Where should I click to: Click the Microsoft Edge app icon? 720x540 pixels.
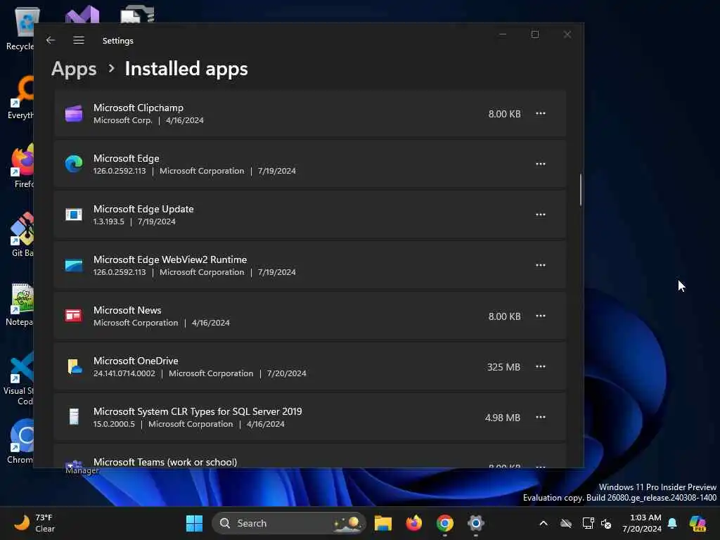(74, 164)
